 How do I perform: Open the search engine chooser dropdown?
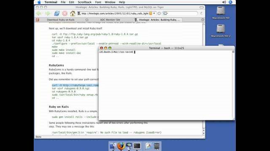pyautogui.click(x=165, y=13)
